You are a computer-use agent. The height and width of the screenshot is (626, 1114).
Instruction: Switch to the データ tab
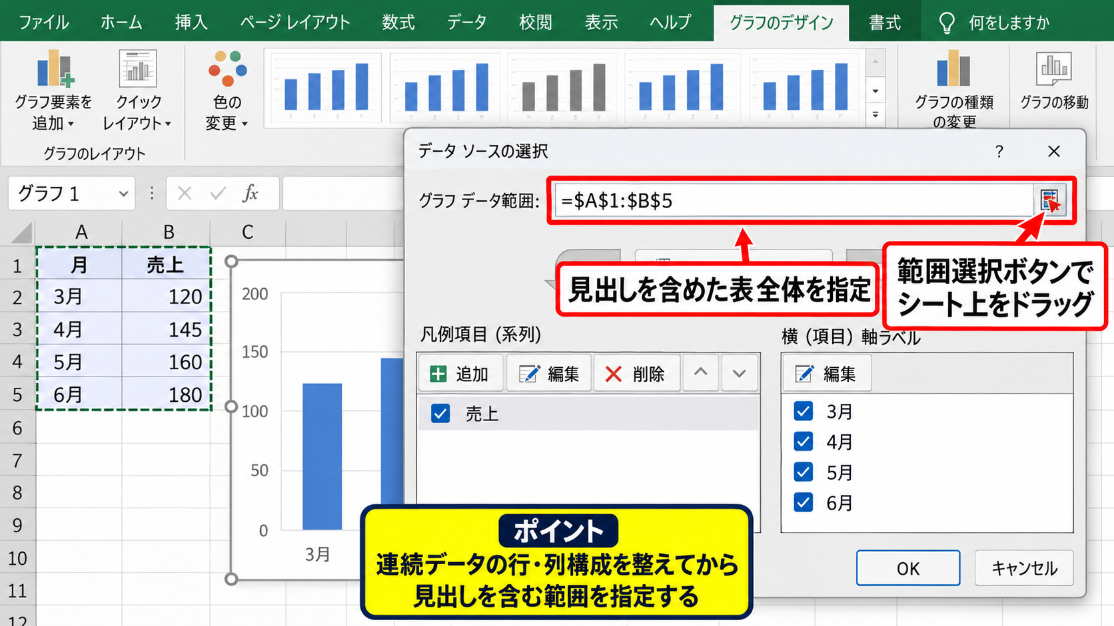click(x=466, y=23)
